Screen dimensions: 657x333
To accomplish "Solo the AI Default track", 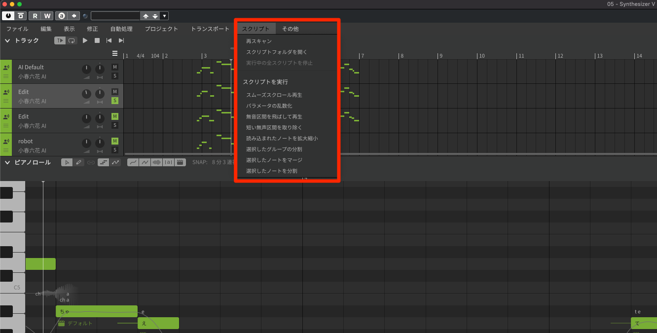I will coord(115,76).
